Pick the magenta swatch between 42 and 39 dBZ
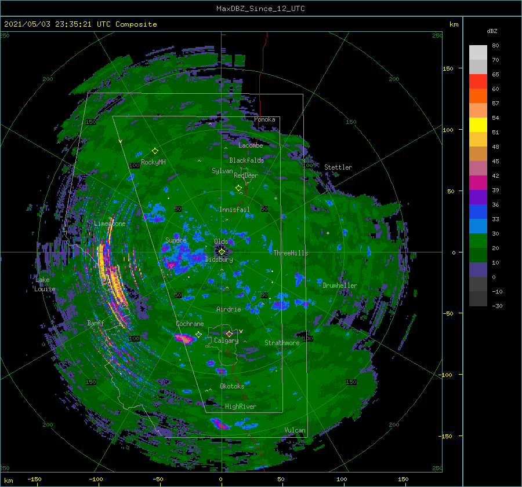This screenshot has height=487, width=522. pos(478,183)
